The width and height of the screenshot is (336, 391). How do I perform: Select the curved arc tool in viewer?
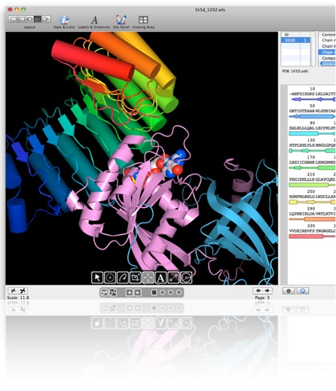(x=123, y=277)
